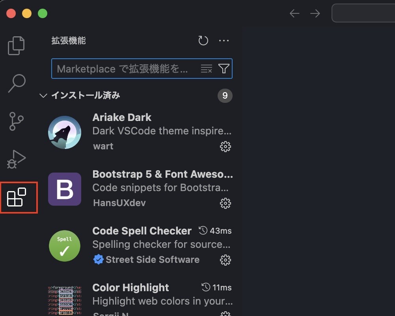Collapse the インストール済み section
The width and height of the screenshot is (395, 316).
[43, 95]
